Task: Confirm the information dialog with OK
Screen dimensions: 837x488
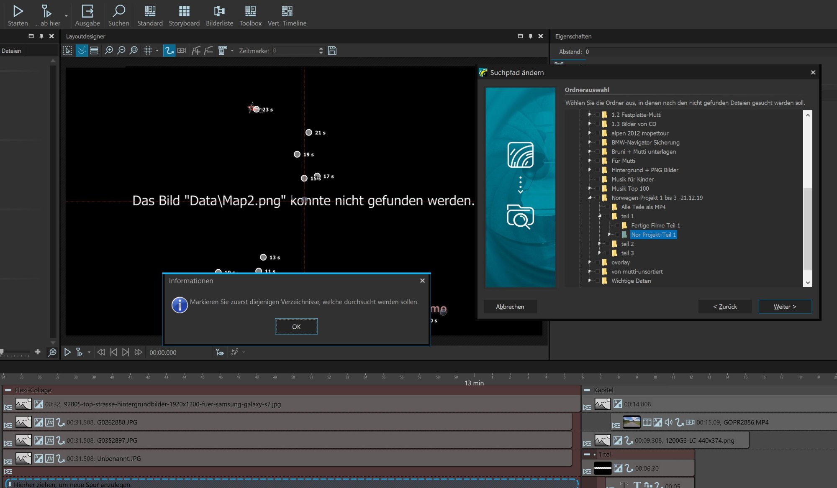Action: pos(296,327)
